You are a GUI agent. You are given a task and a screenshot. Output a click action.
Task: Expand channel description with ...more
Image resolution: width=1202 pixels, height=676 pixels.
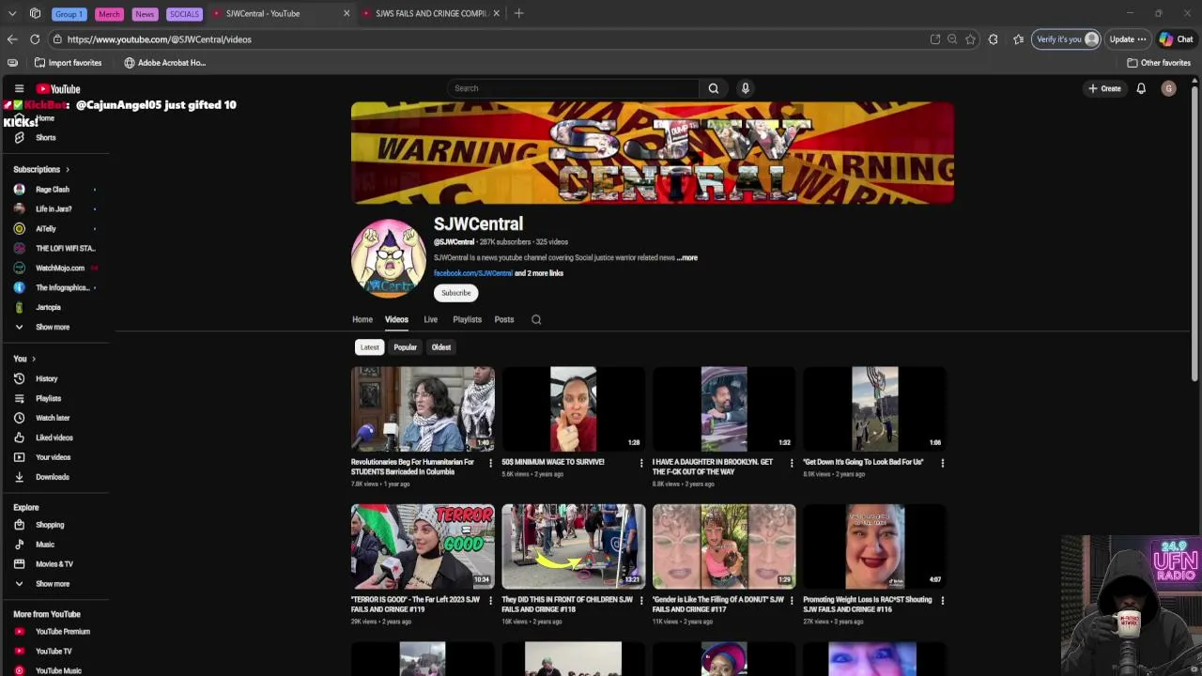(687, 258)
